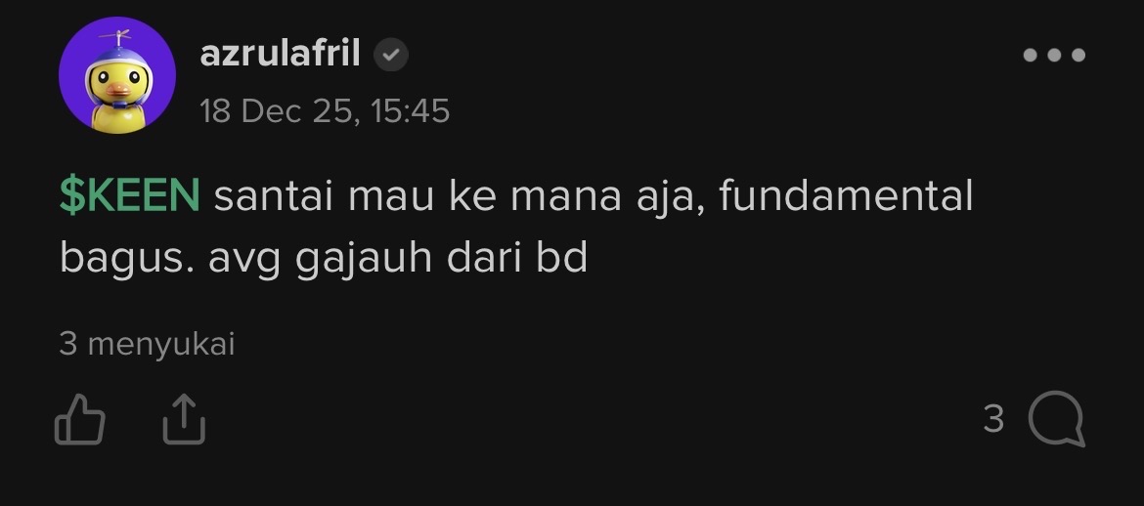Click the rightmost dot of options menu
The image size is (1144, 506).
pos(1078,55)
